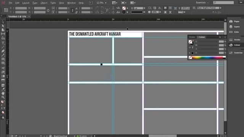Image resolution: width=244 pixels, height=137 pixels.
Task: Toggle screen mode at toolbox bottom
Action: 3,118
